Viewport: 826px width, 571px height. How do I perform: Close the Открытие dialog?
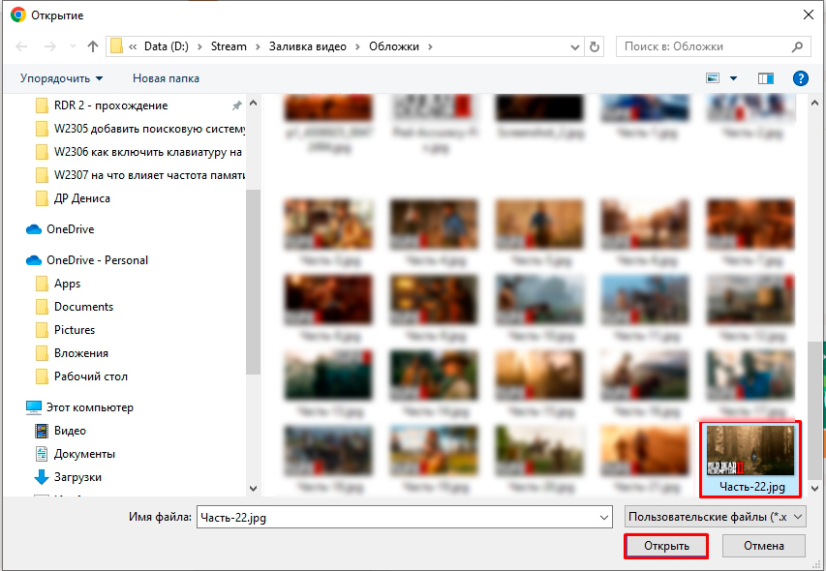tap(809, 15)
